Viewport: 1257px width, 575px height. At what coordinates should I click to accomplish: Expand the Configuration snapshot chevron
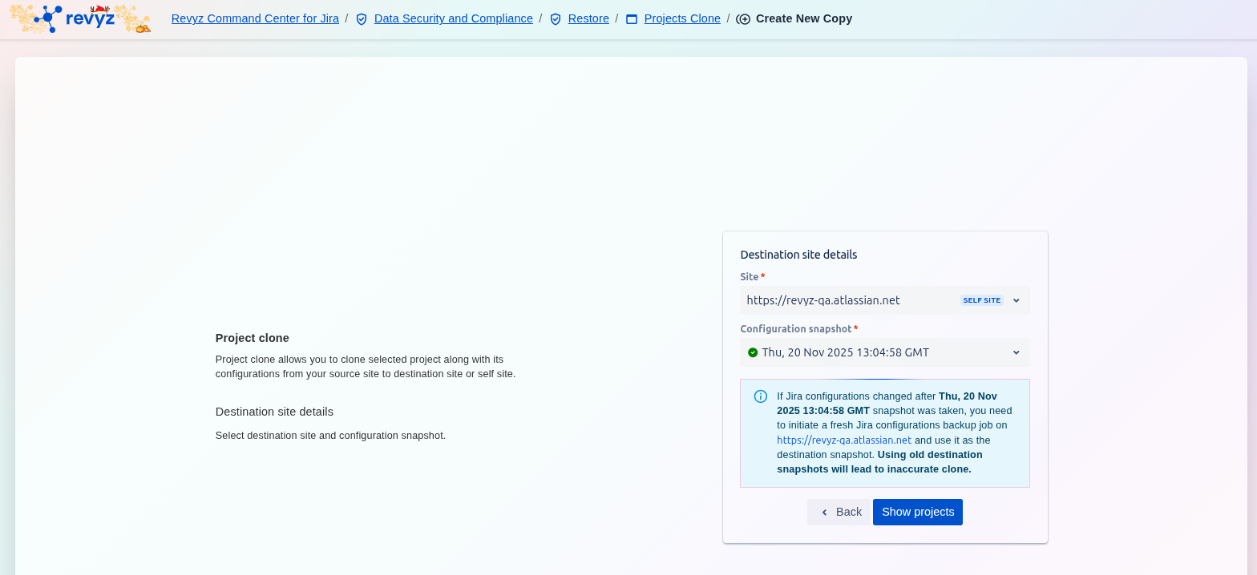click(1016, 352)
